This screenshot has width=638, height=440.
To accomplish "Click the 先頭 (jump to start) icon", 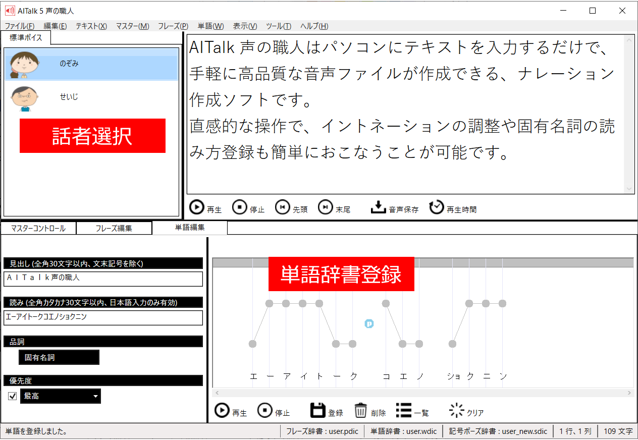I will [283, 207].
